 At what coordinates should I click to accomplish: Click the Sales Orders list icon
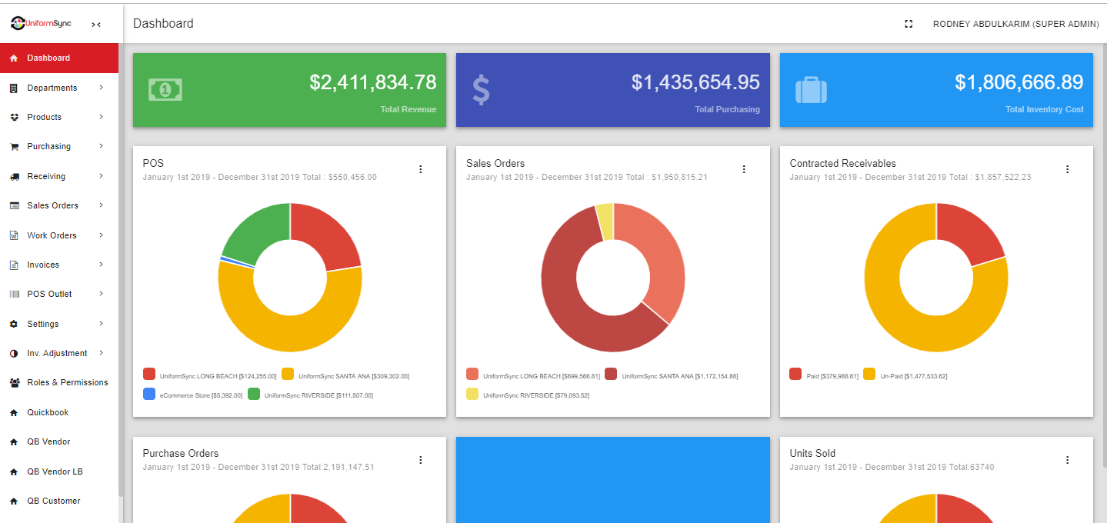coord(14,206)
